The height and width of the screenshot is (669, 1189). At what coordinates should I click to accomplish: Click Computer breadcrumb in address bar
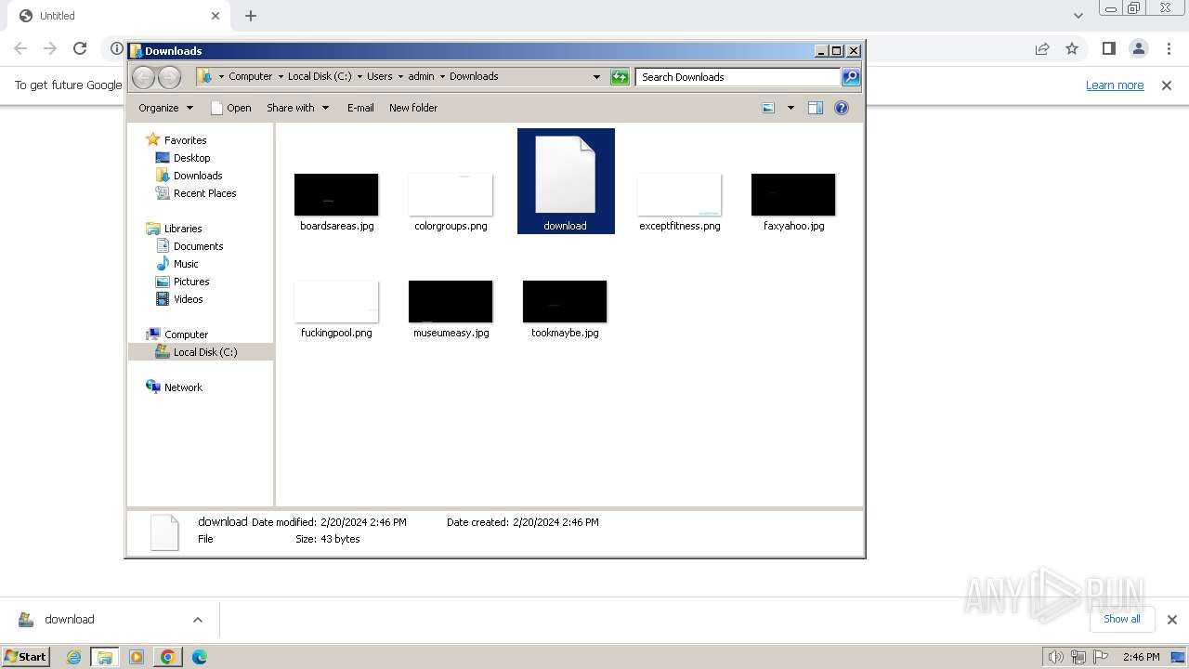tap(251, 77)
